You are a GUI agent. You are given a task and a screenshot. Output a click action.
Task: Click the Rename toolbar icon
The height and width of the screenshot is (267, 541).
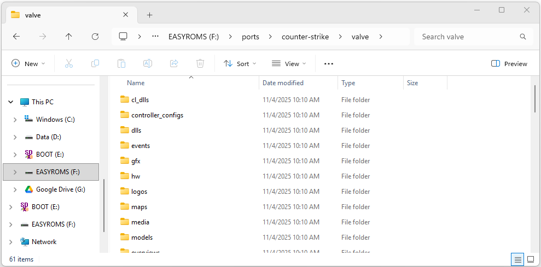click(148, 63)
